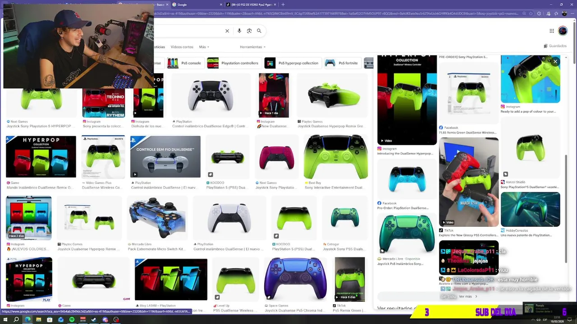Open the Windows Start menu
This screenshot has height=324, width=577.
coord(5,319)
